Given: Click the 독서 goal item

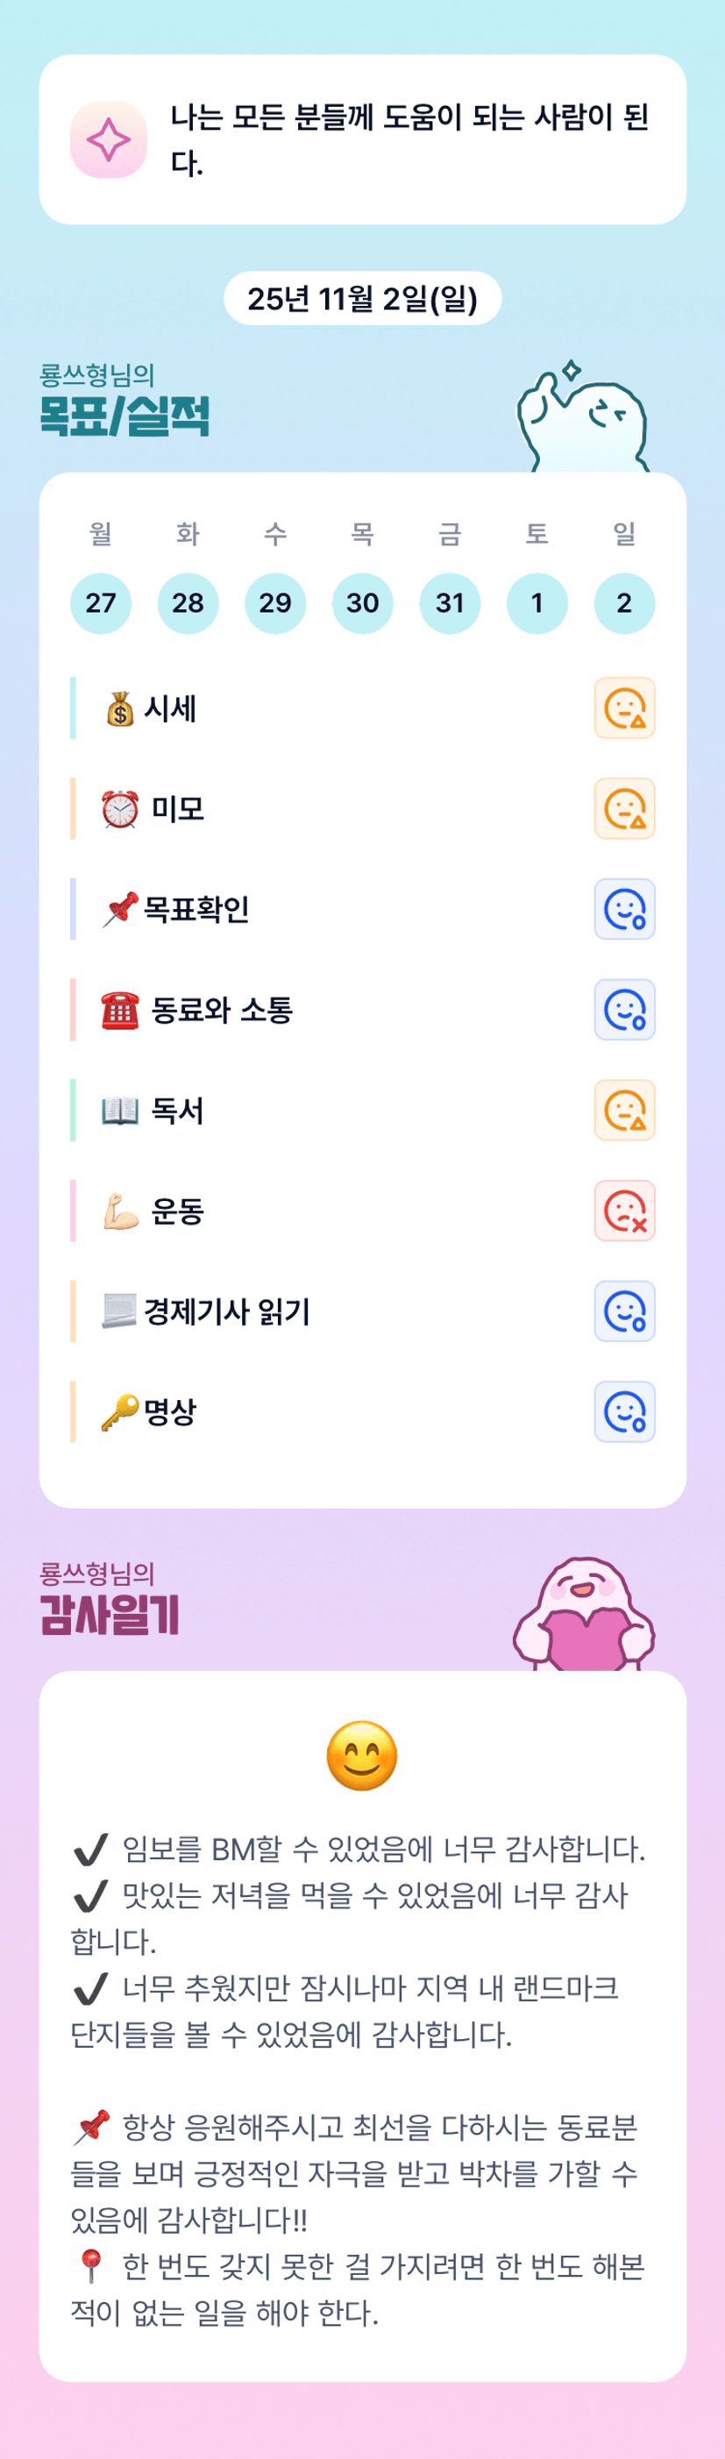Looking at the screenshot, I should point(177,1110).
